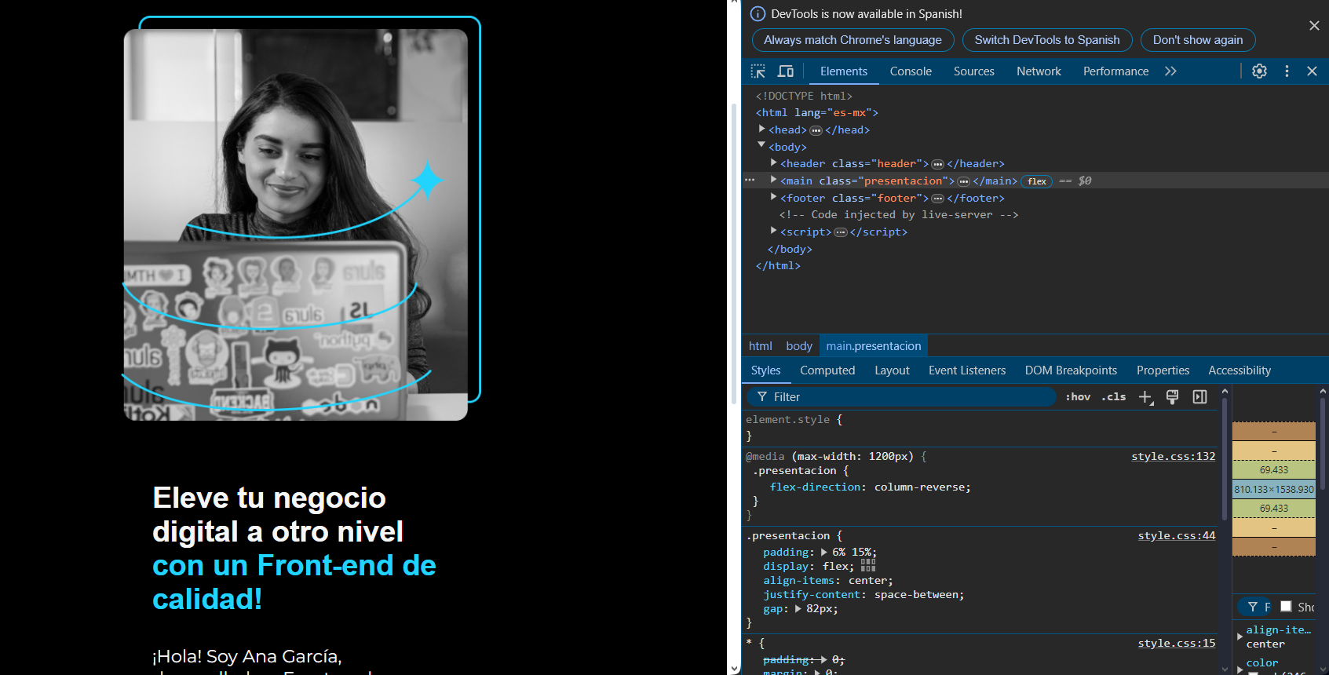Click the ellipsis badge inside the main element
The image size is (1329, 675).
tap(963, 181)
